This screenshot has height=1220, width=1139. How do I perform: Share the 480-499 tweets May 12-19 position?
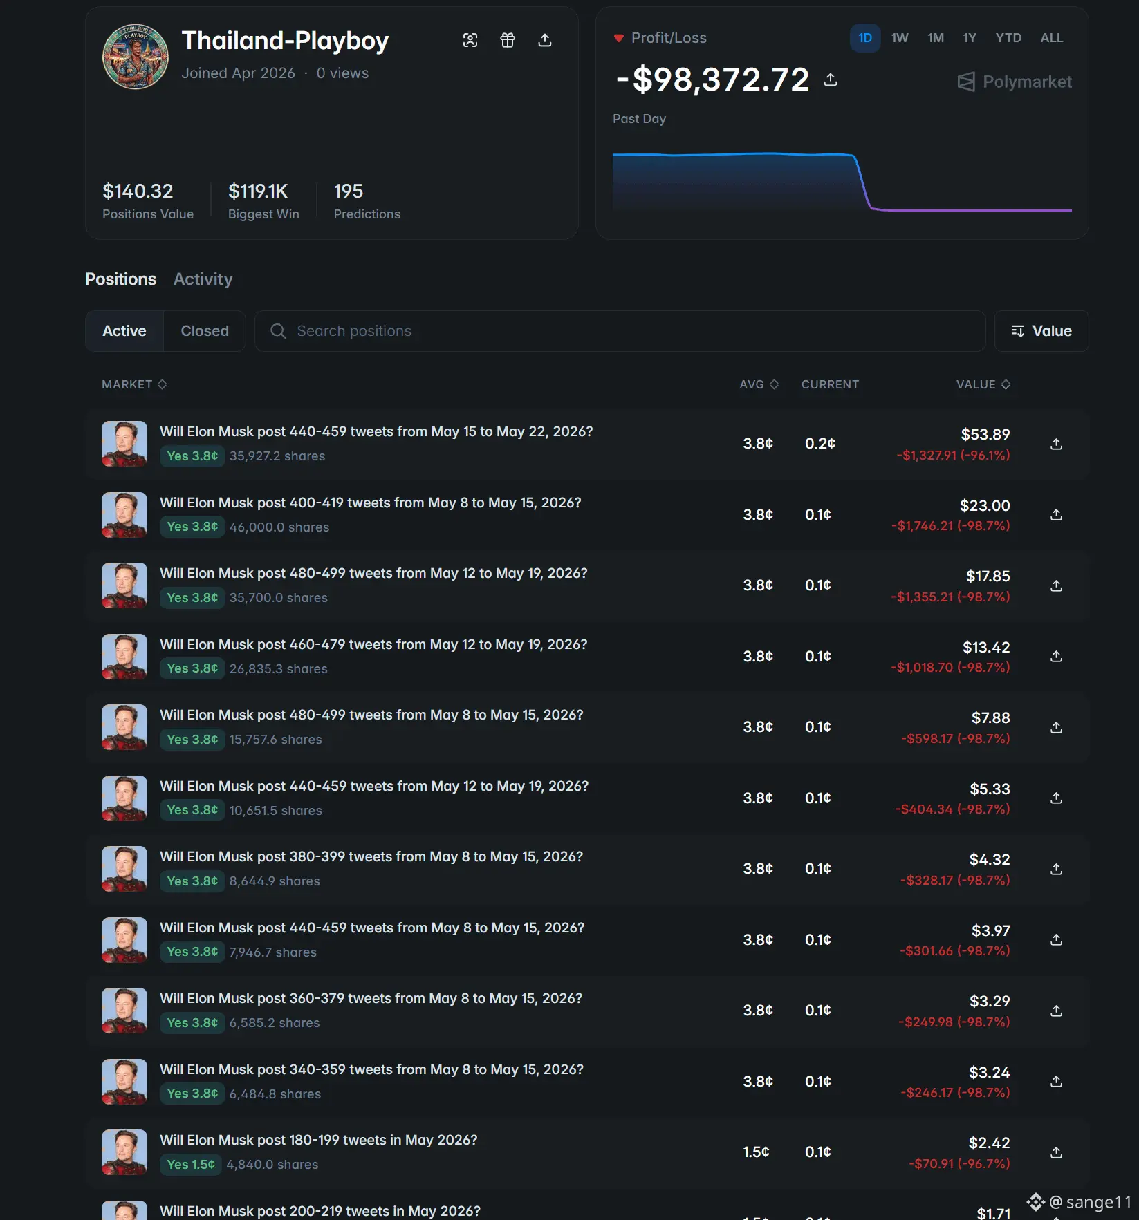(x=1056, y=585)
